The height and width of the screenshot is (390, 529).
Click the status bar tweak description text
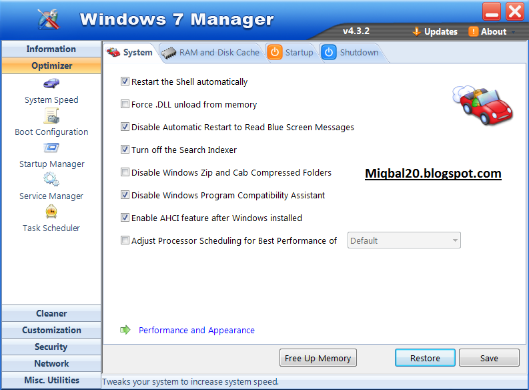[x=190, y=381]
